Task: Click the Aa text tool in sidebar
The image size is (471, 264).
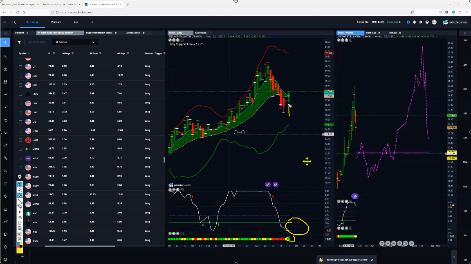Action: click(x=5, y=133)
